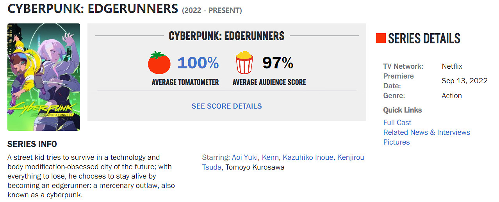
Task: Click the Series Info heading
Action: pyautogui.click(x=32, y=144)
